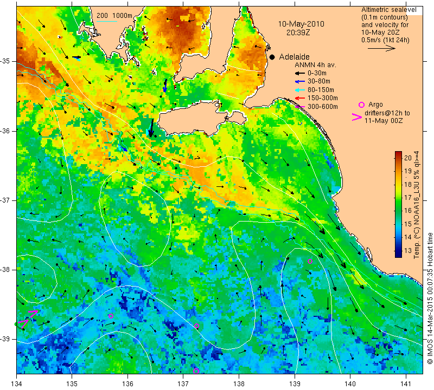434x390 pixels.
Task: Click latitude axis label -37
Action: tap(6, 200)
